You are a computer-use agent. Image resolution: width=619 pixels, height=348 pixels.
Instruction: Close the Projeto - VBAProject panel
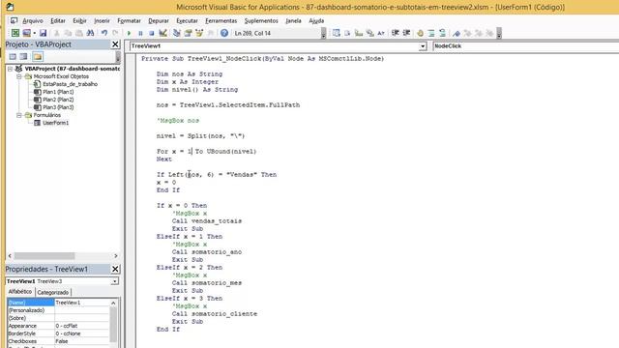click(x=115, y=44)
